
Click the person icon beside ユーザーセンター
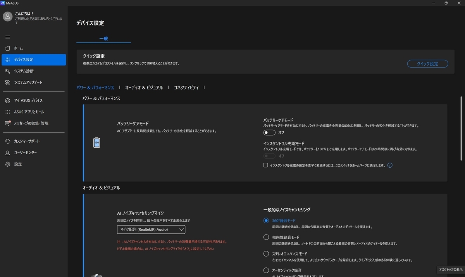(x=7, y=153)
